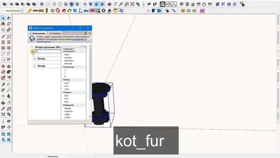
Task: Click the chat bubbles toolbar icon
Action: pos(121,11)
